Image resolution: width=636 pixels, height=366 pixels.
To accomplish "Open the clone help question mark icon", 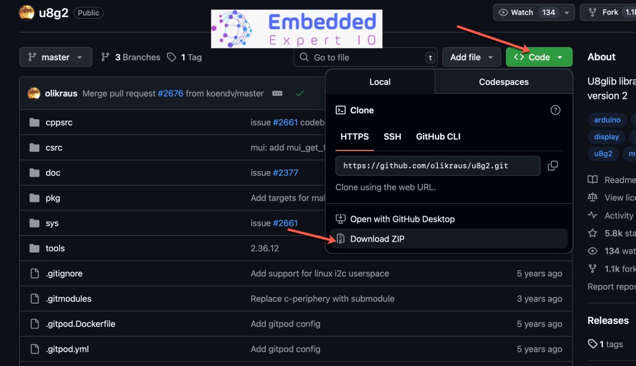I will point(555,110).
